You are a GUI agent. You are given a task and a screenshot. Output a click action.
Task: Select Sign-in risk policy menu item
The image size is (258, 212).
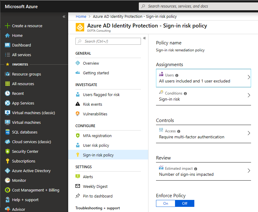point(108,155)
